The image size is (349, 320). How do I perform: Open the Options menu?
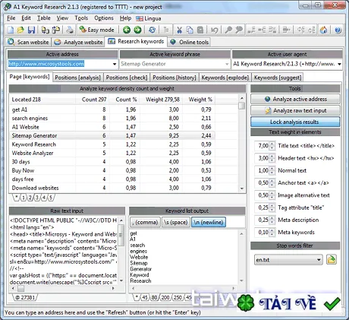pyautogui.click(x=104, y=18)
